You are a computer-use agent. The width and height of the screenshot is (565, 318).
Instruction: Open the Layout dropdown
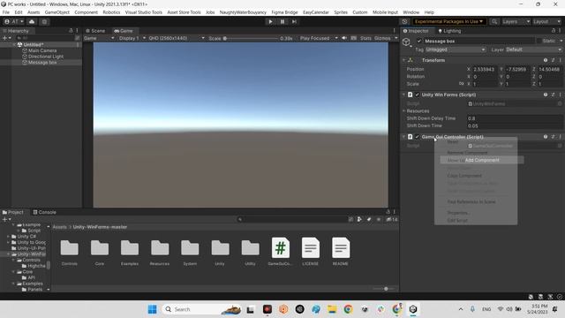tap(546, 21)
